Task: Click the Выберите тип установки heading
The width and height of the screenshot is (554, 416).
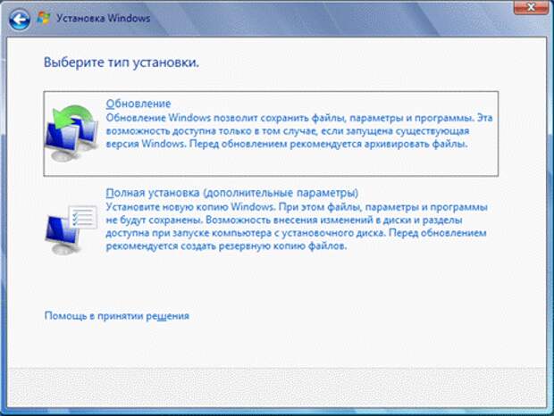Action: point(122,62)
